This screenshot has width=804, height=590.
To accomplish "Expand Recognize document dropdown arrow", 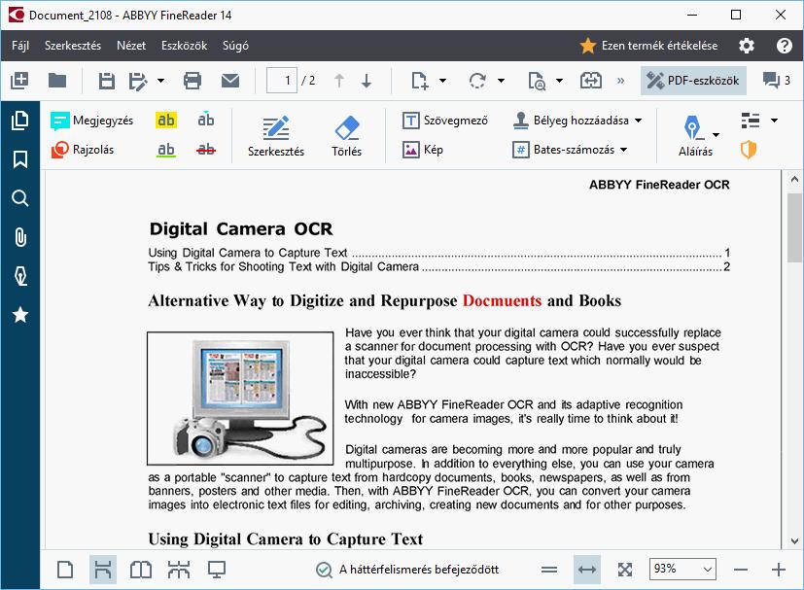I will pos(559,81).
